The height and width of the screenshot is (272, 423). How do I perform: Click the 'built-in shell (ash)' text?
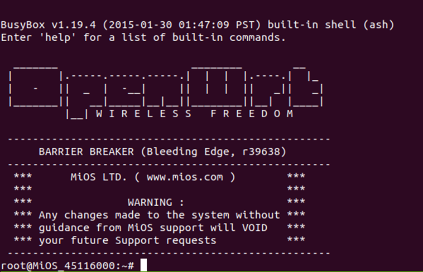click(x=331, y=25)
